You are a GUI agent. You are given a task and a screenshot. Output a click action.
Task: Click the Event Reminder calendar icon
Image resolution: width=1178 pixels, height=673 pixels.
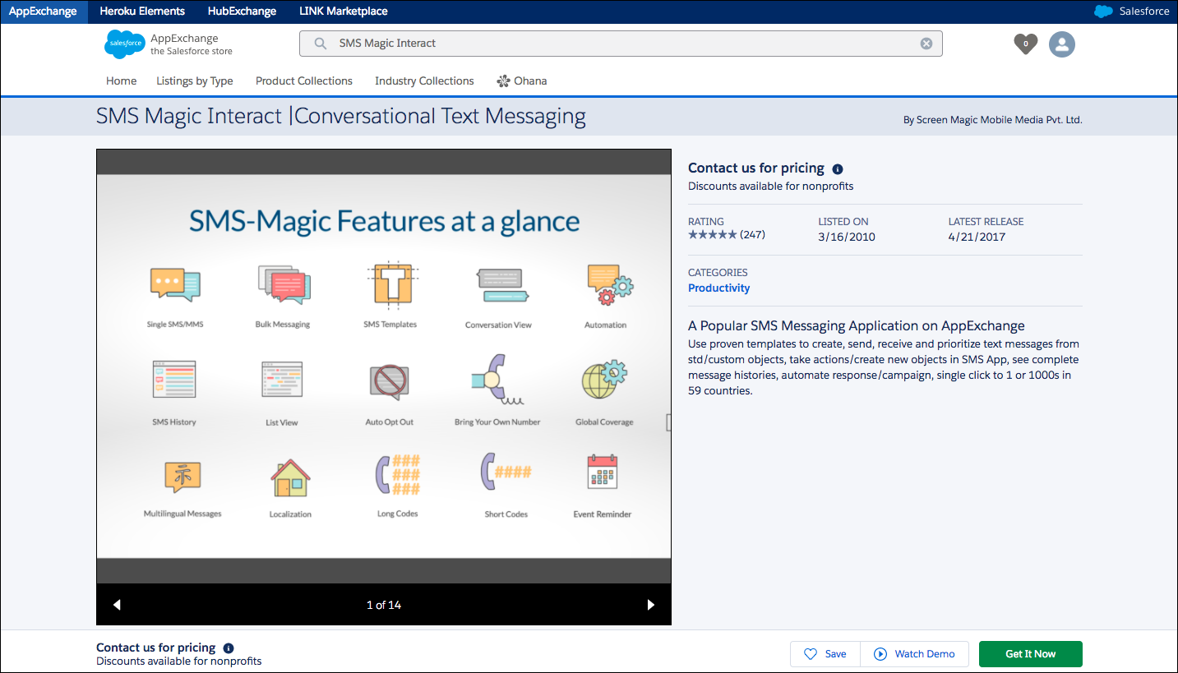603,472
